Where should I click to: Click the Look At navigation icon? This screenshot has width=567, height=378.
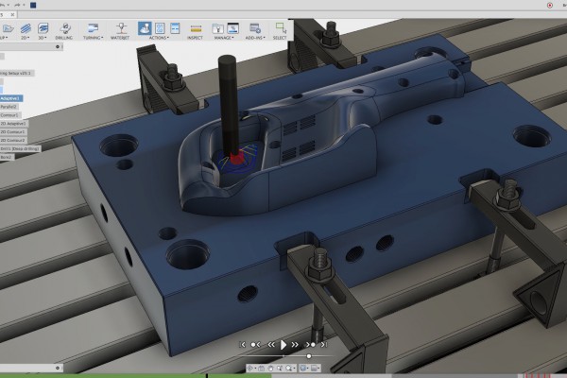pos(262,369)
